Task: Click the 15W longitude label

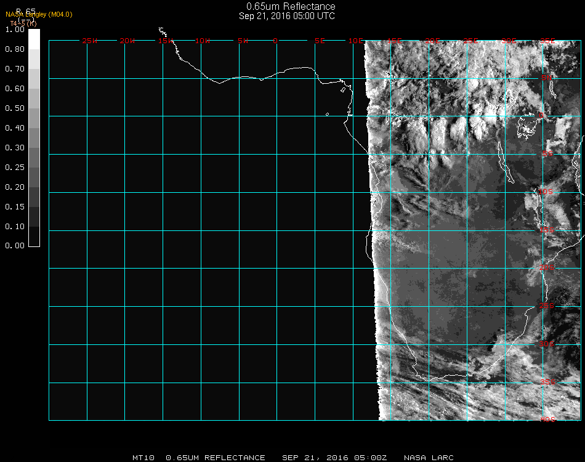Action: (x=166, y=41)
